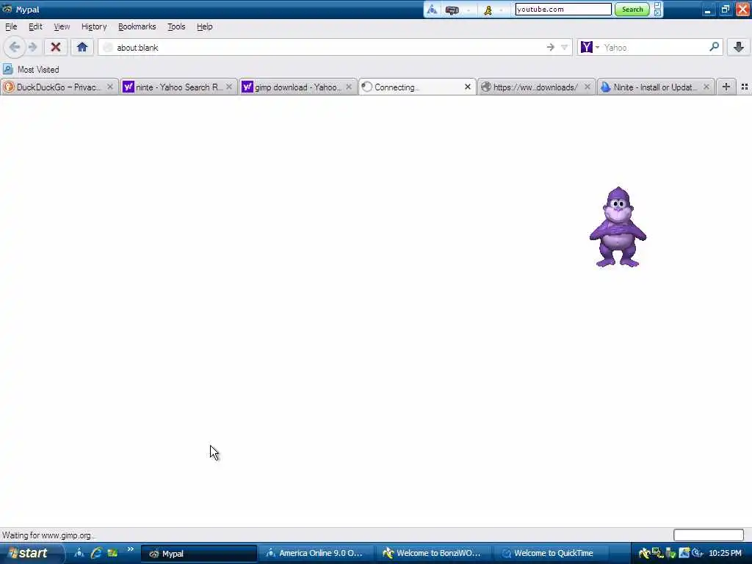The height and width of the screenshot is (564, 752).
Task: Open the address bar history dropdown
Action: coord(565,47)
